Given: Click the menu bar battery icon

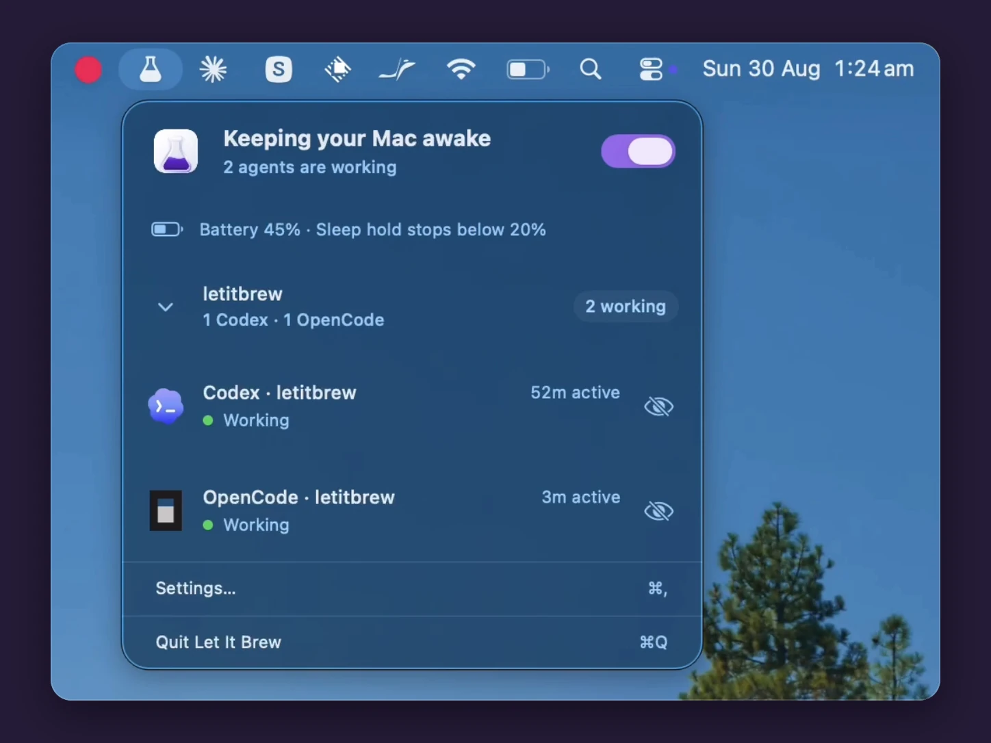Looking at the screenshot, I should tap(528, 69).
